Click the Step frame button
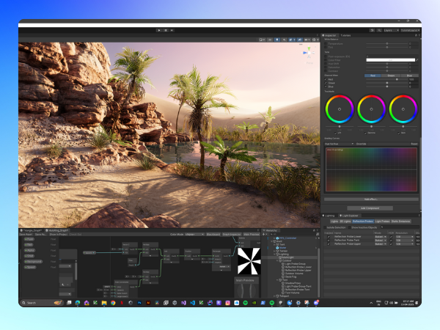Image resolution: width=440 pixels, height=330 pixels. point(172,30)
